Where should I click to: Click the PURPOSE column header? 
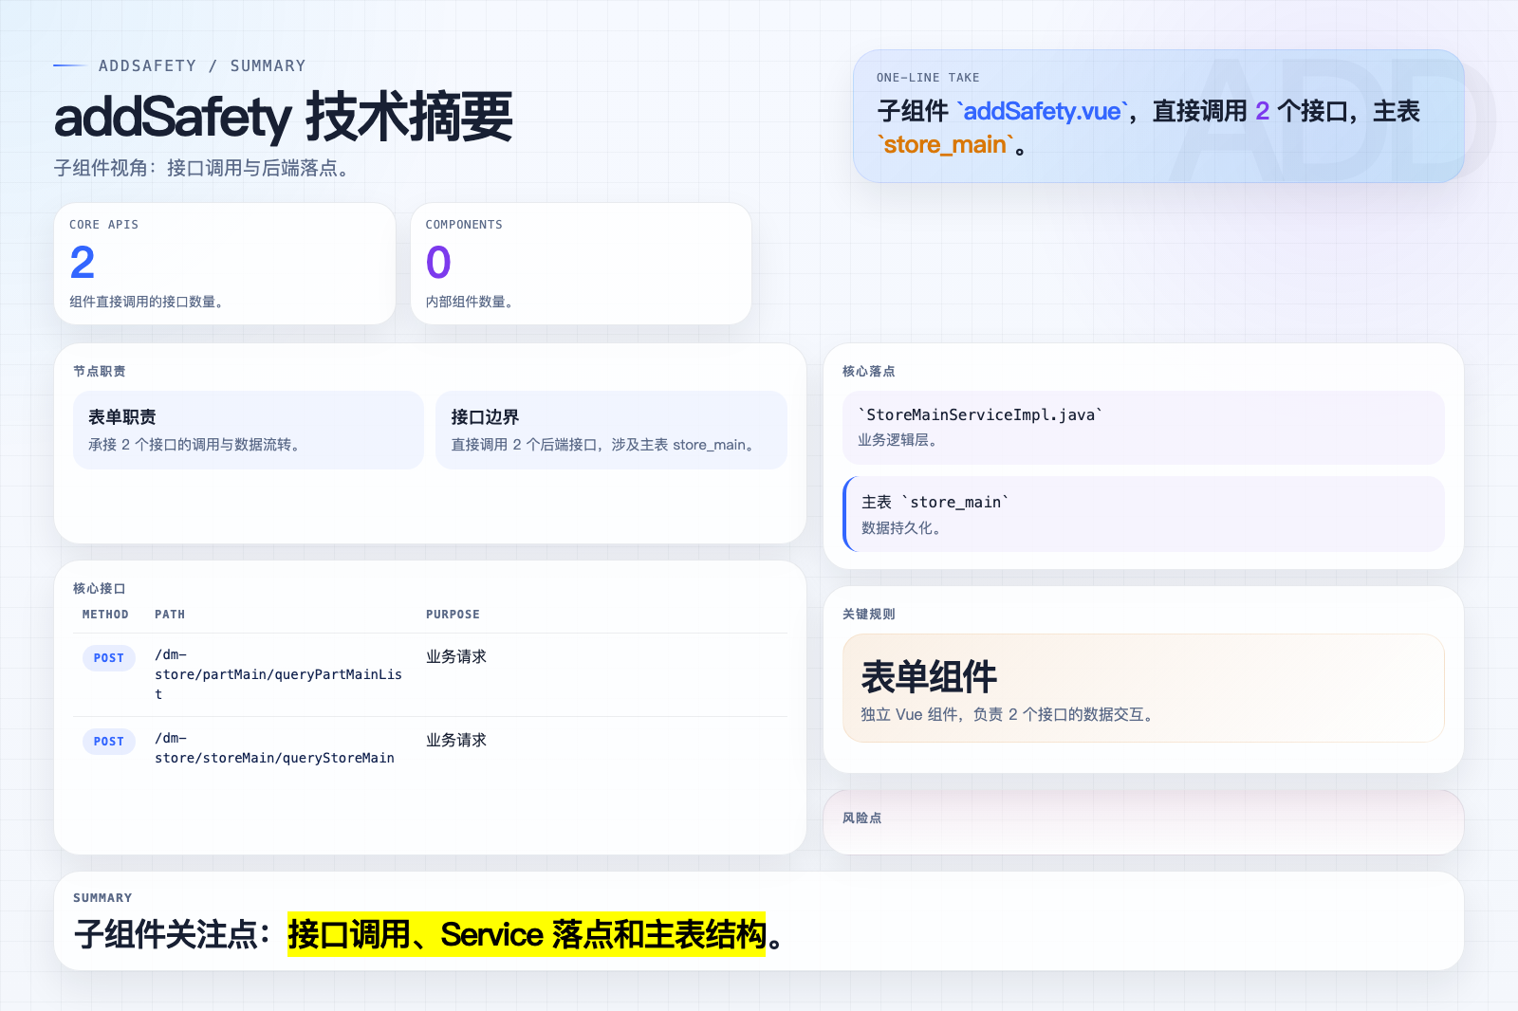[x=453, y=615]
